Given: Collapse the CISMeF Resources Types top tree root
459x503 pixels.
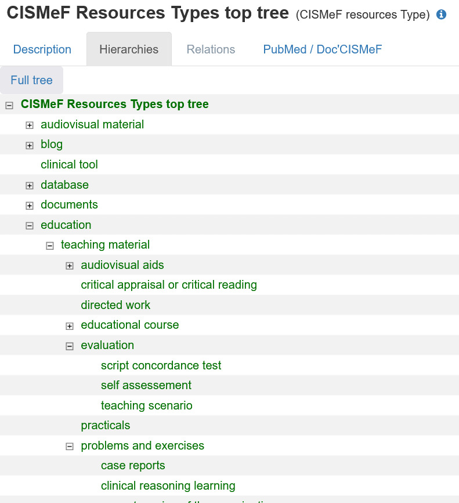Looking at the screenshot, I should click(9, 105).
